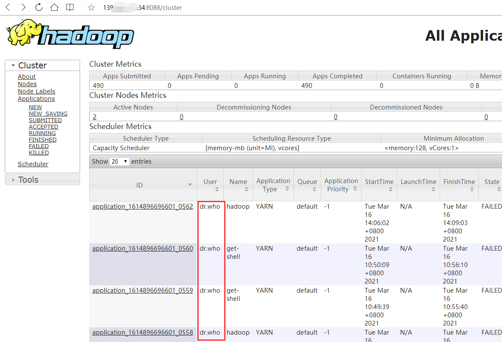This screenshot has width=502, height=342.
Task: Open the Show entries count dropdown
Action: (x=119, y=161)
